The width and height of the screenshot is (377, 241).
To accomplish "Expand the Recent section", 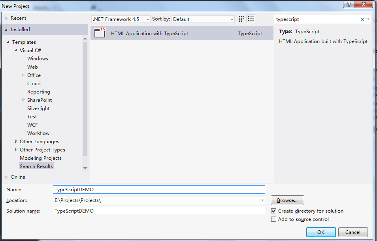I will click(x=6, y=18).
